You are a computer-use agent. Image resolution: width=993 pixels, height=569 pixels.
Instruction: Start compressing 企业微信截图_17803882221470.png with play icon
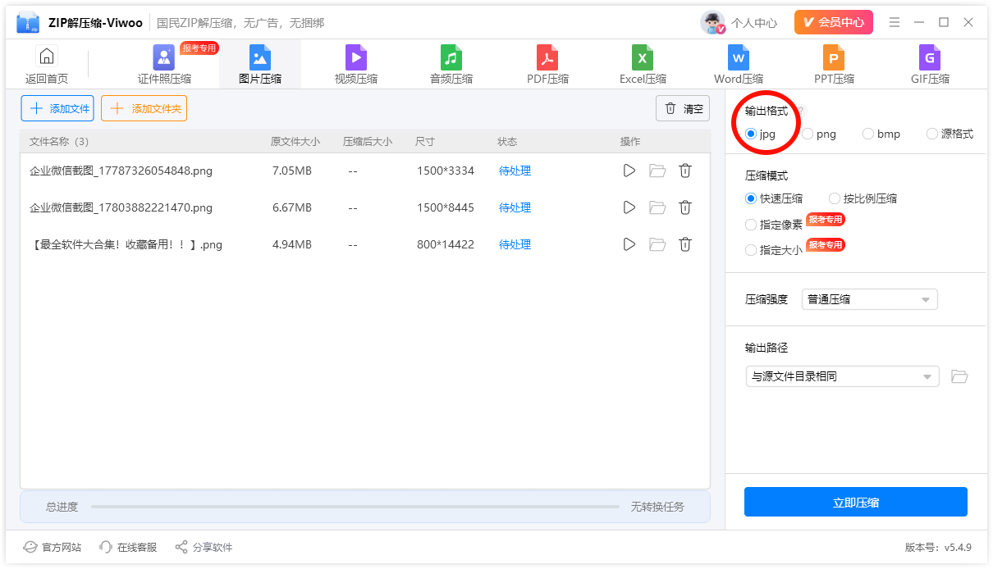point(629,207)
